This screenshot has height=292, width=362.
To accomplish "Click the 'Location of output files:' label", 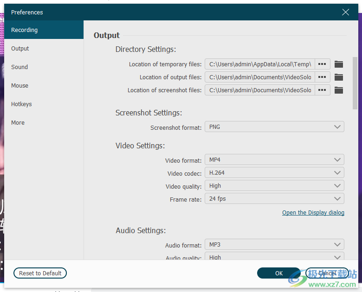I will pos(171,77).
